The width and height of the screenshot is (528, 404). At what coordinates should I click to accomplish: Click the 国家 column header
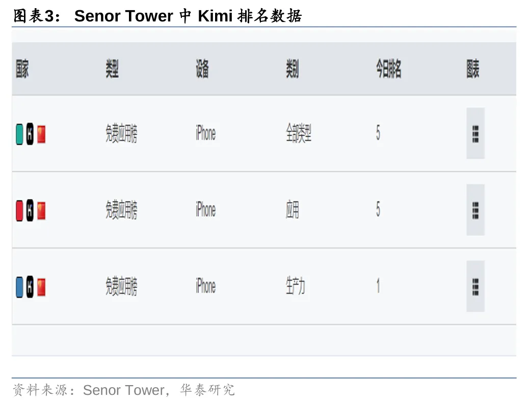[22, 69]
